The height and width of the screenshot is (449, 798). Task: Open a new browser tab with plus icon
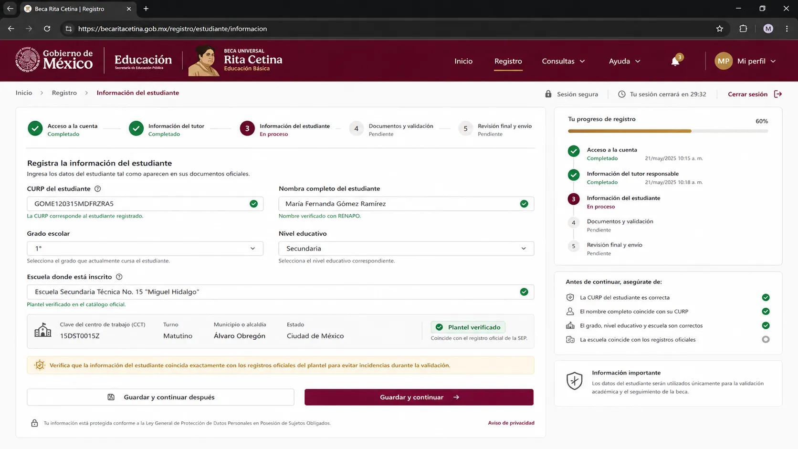[x=146, y=9]
